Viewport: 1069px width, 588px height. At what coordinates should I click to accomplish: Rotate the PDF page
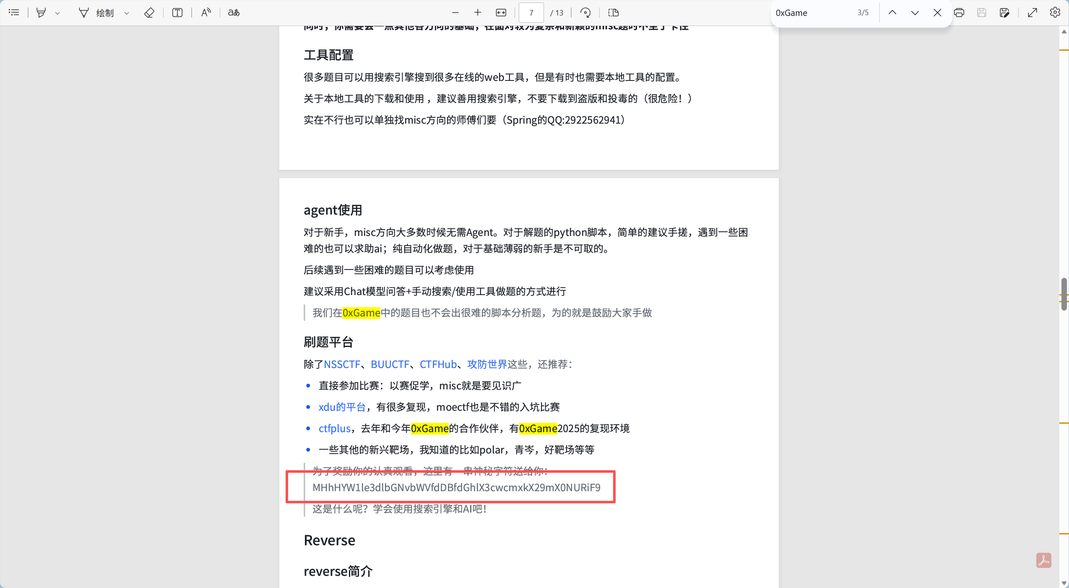(x=585, y=13)
